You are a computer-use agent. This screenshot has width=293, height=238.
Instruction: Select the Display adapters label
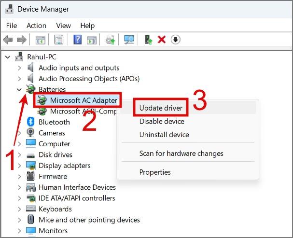65,166
